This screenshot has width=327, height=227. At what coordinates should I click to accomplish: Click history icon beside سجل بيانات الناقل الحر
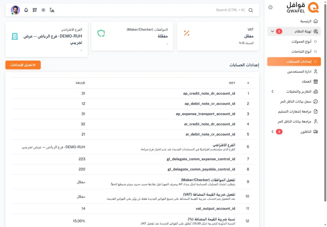click(315, 101)
